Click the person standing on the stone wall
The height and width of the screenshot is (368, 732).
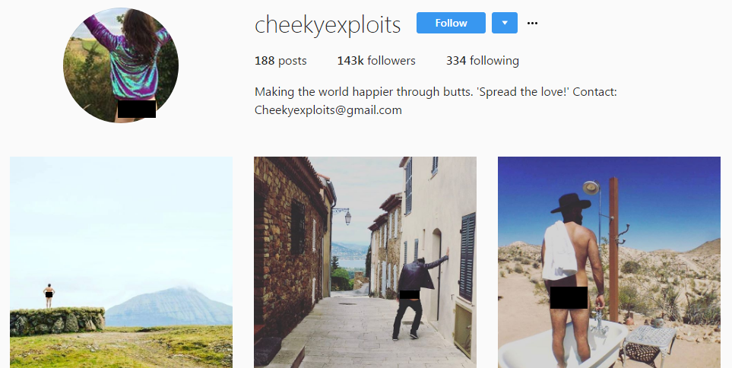tap(49, 296)
